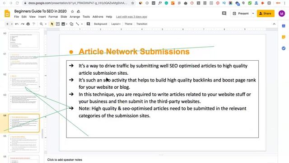
Task: Open the Tools menu
Action: 86,17
